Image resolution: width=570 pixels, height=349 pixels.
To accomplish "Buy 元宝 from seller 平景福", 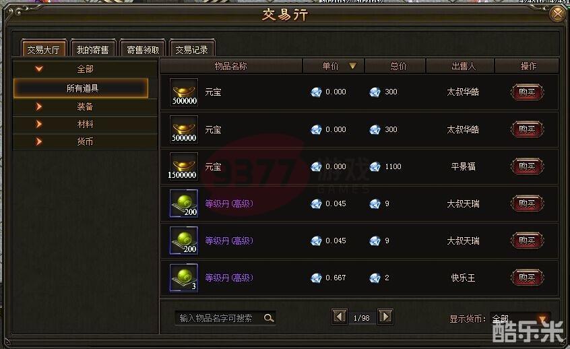I will click(x=527, y=166).
